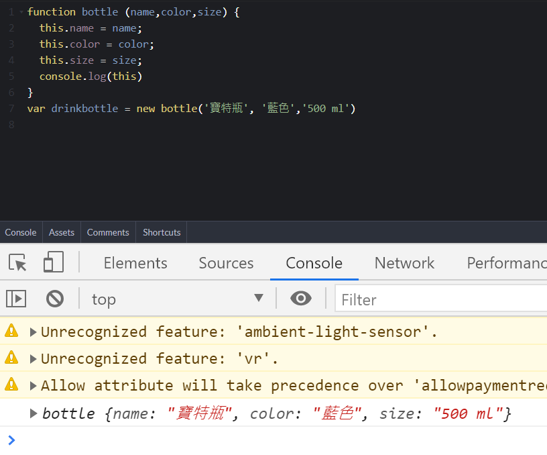This screenshot has width=547, height=455.
Task: Show the console sidebar panel icon
Action: 16,299
